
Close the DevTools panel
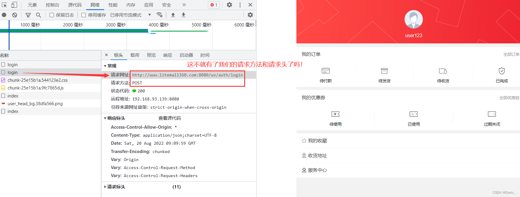(x=250, y=5)
